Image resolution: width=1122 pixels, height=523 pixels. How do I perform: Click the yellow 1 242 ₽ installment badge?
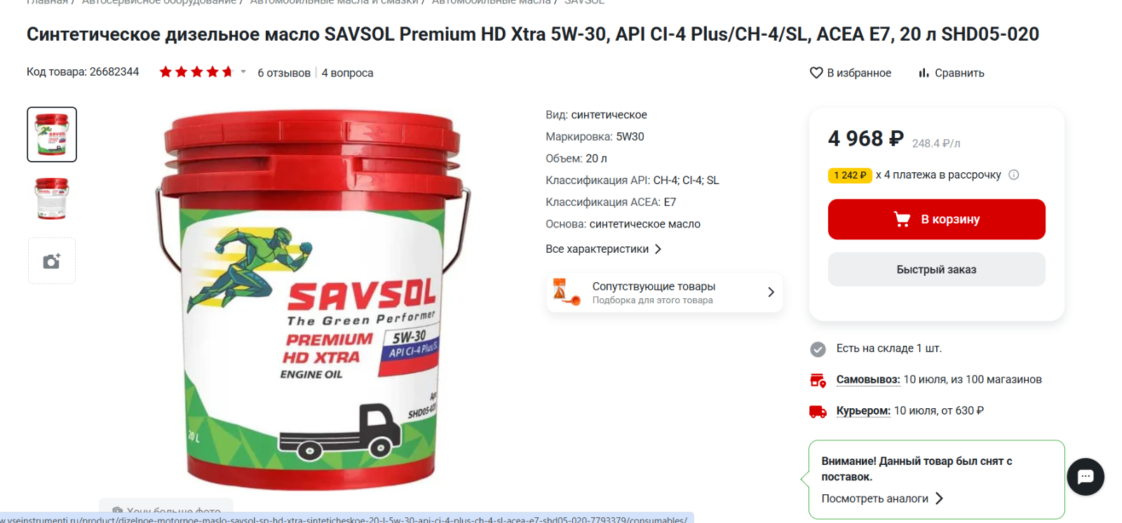coord(850,175)
